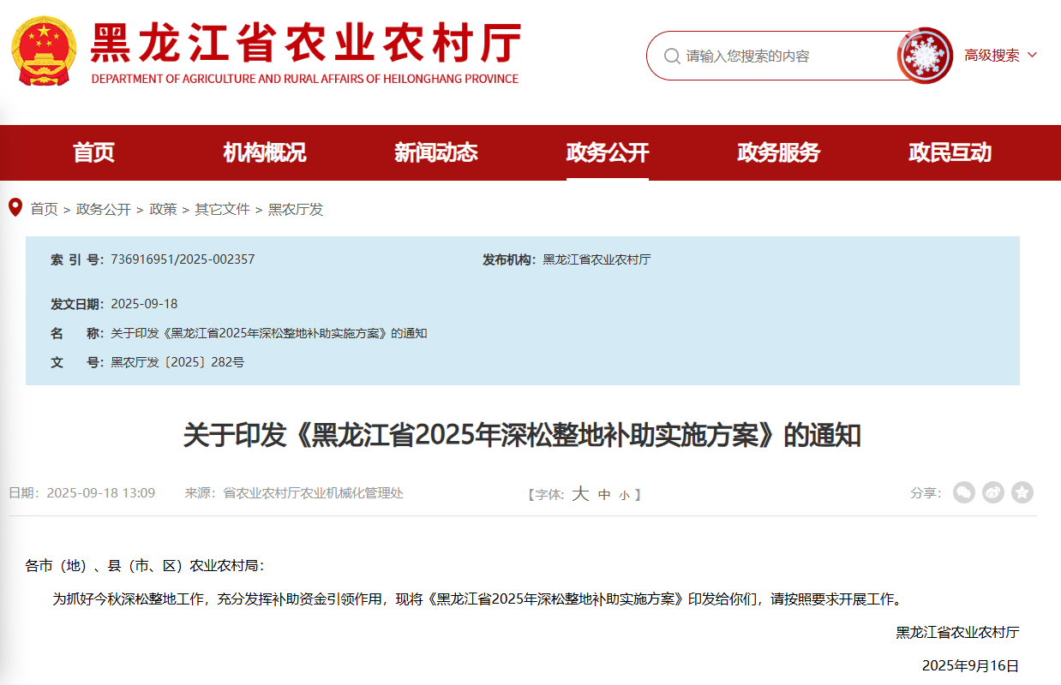The width and height of the screenshot is (1061, 685).
Task: Click the red location pin icon
Action: [x=15, y=208]
